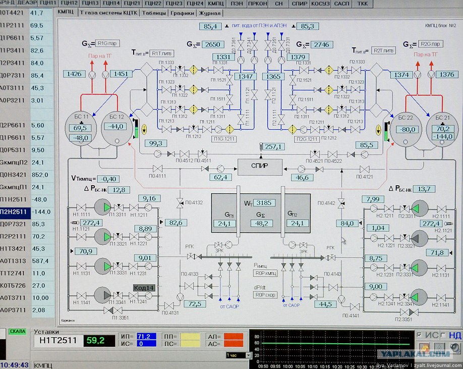
Task: Click the R0P.кмпц pressure field
Action: 265,273
